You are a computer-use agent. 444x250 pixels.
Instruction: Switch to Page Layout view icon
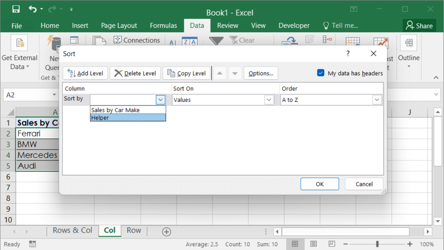coord(313,244)
